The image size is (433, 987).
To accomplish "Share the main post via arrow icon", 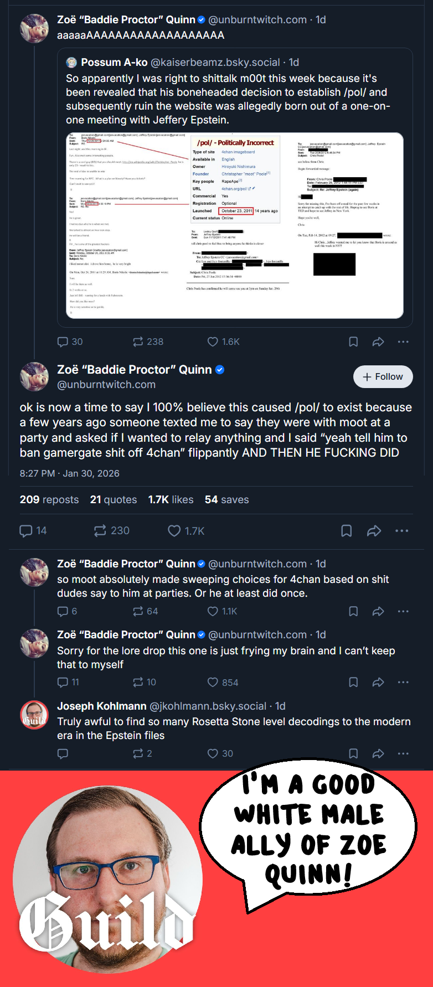I will [x=374, y=531].
